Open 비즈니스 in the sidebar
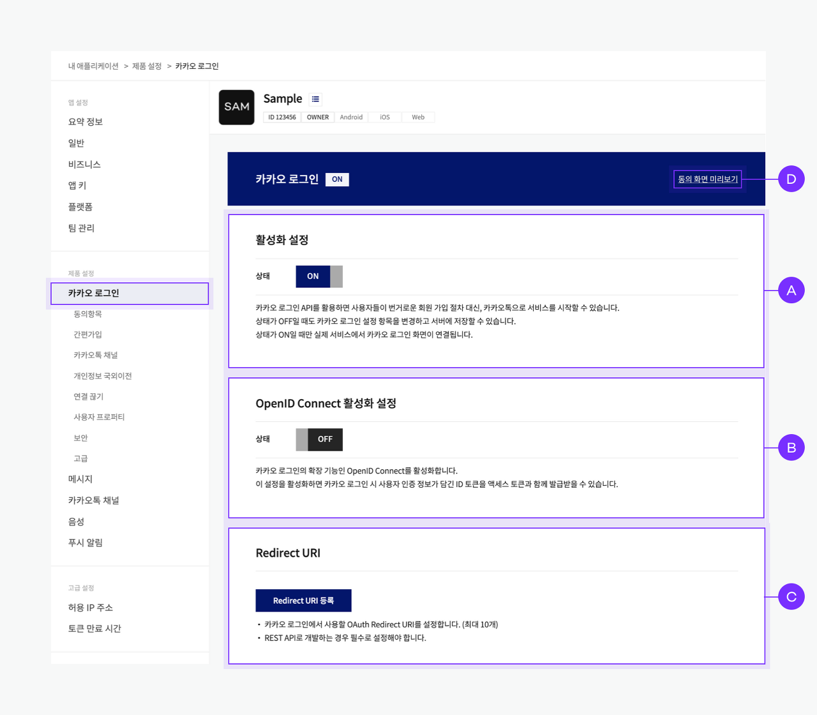The height and width of the screenshot is (715, 817). click(x=84, y=165)
